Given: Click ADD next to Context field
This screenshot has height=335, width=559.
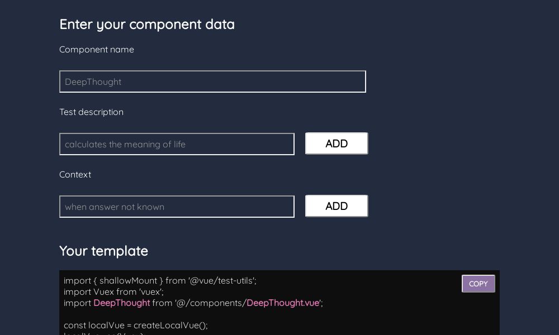Looking at the screenshot, I should pos(337,206).
